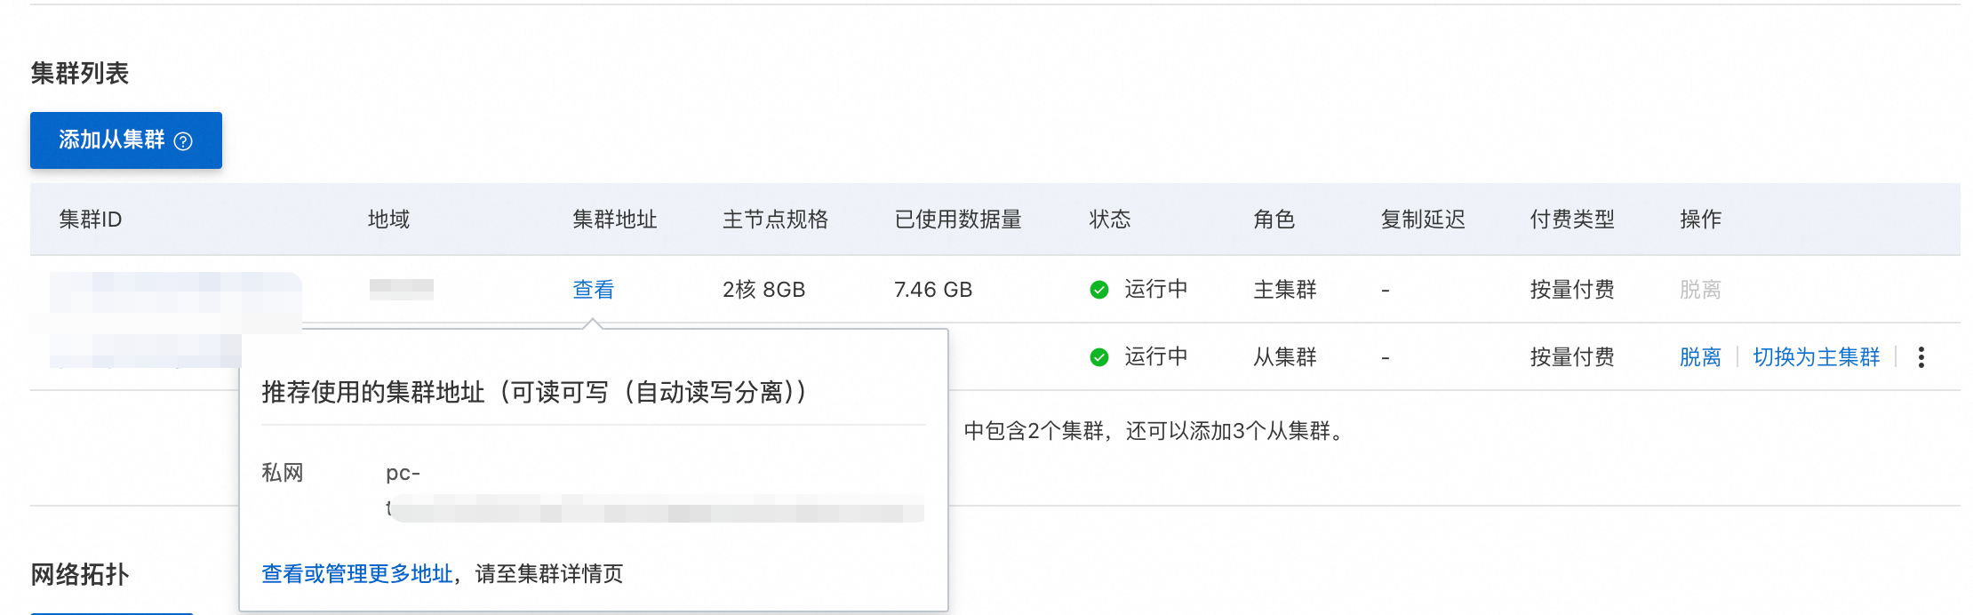This screenshot has height=615, width=1973.
Task: Click the 主集群 role cell
Action: click(x=1284, y=290)
